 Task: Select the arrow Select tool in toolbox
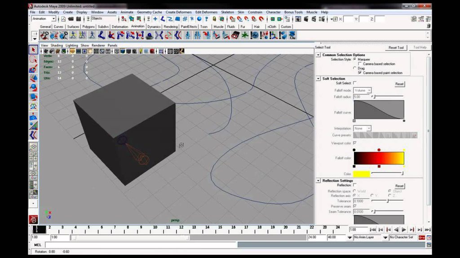point(33,50)
